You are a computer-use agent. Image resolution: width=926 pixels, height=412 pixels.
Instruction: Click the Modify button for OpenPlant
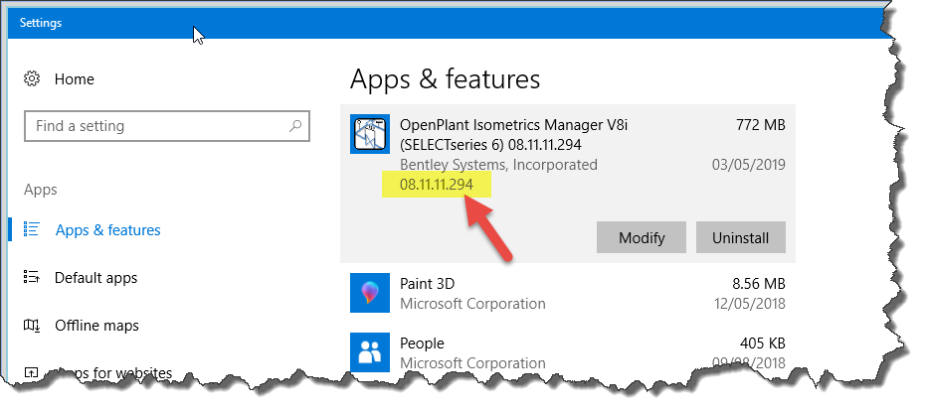[x=642, y=237]
